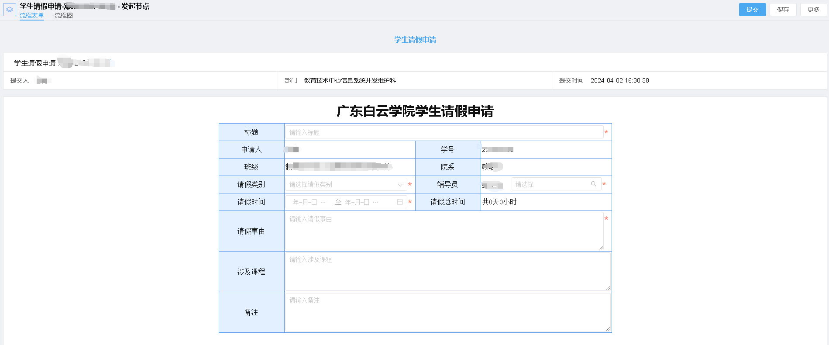Viewport: 829px width, 345px height.
Task: Click resize handle of 涉及课程 textarea
Action: click(608, 288)
